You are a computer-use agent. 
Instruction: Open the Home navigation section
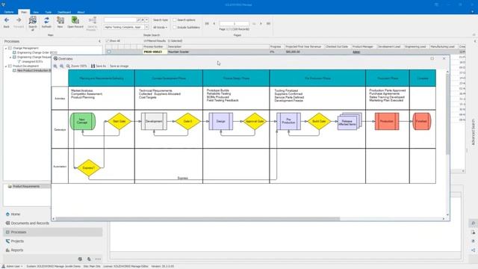pos(13,214)
